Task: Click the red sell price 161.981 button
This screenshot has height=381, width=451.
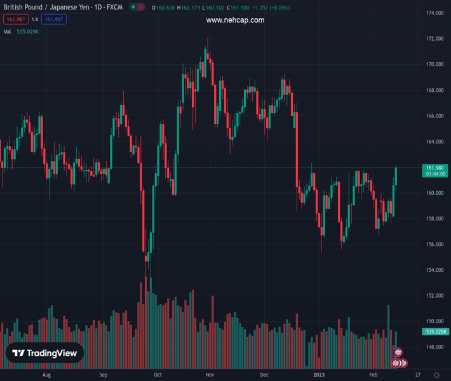Action: 13,20
